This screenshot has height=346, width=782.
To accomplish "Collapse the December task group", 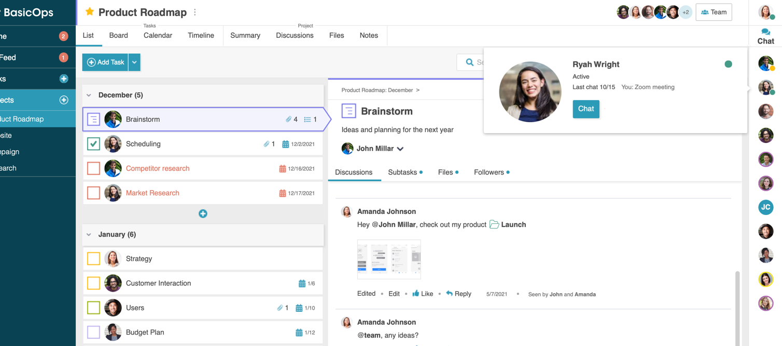I will pyautogui.click(x=89, y=95).
